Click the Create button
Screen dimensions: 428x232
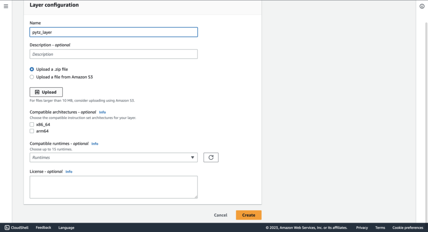pyautogui.click(x=248, y=215)
